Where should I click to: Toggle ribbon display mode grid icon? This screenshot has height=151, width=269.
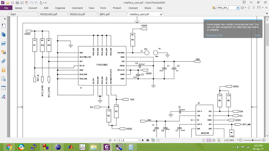244,2
